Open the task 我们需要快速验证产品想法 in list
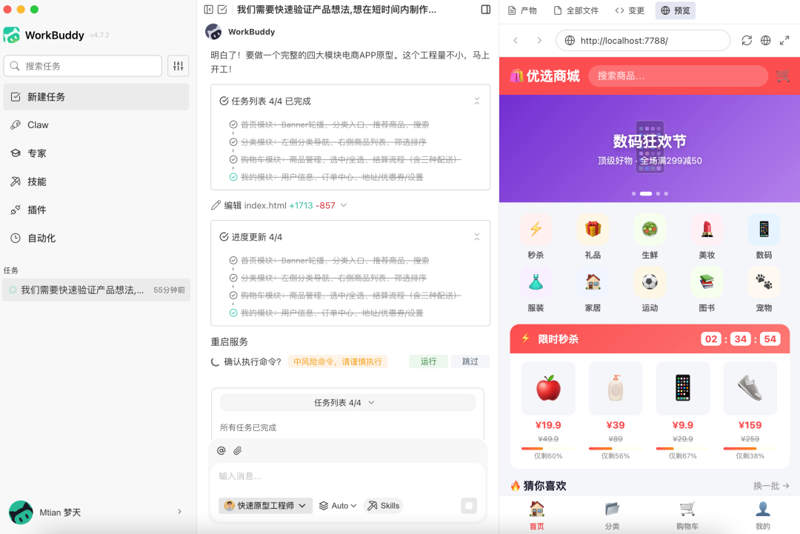This screenshot has height=534, width=800. tap(96, 290)
